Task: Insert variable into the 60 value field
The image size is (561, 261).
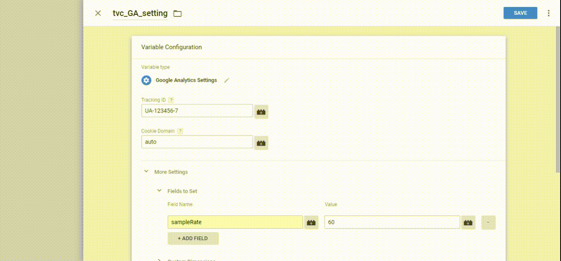Action: (x=468, y=222)
